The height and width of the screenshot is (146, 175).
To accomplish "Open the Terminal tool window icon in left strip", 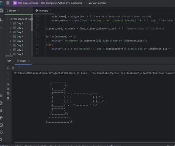I will click(x=1, y=125).
